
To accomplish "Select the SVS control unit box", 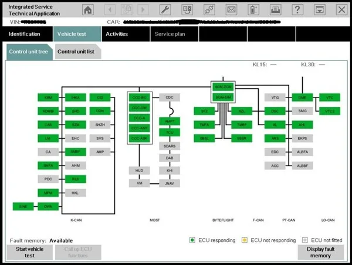I will coord(100,138).
